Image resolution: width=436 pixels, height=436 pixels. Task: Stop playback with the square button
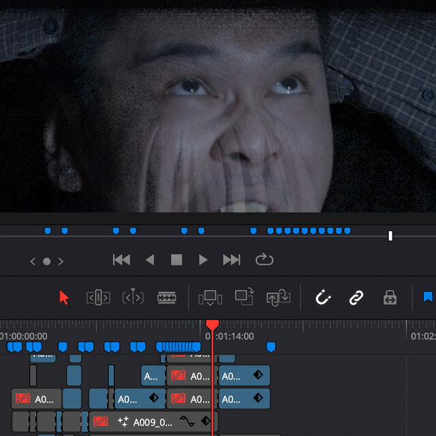pyautogui.click(x=176, y=260)
